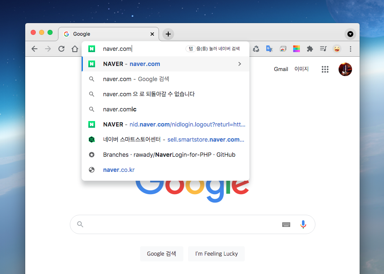The height and width of the screenshot is (274, 384).
Task: Select the Google tab
Action: [x=109, y=34]
